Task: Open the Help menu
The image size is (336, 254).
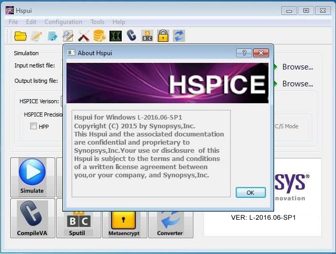Action: click(119, 22)
